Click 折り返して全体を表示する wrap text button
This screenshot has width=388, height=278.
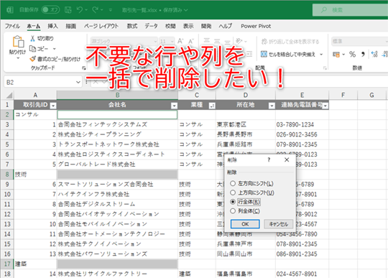(x=290, y=41)
